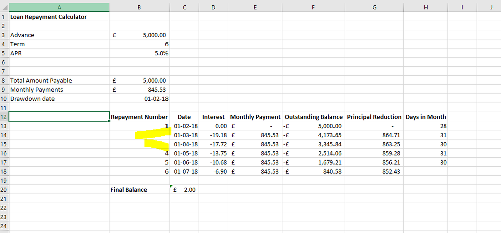Select column F header
This screenshot has width=501, height=233.
313,8
